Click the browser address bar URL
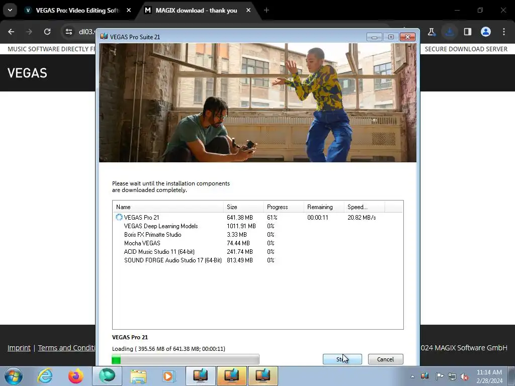 click(87, 32)
